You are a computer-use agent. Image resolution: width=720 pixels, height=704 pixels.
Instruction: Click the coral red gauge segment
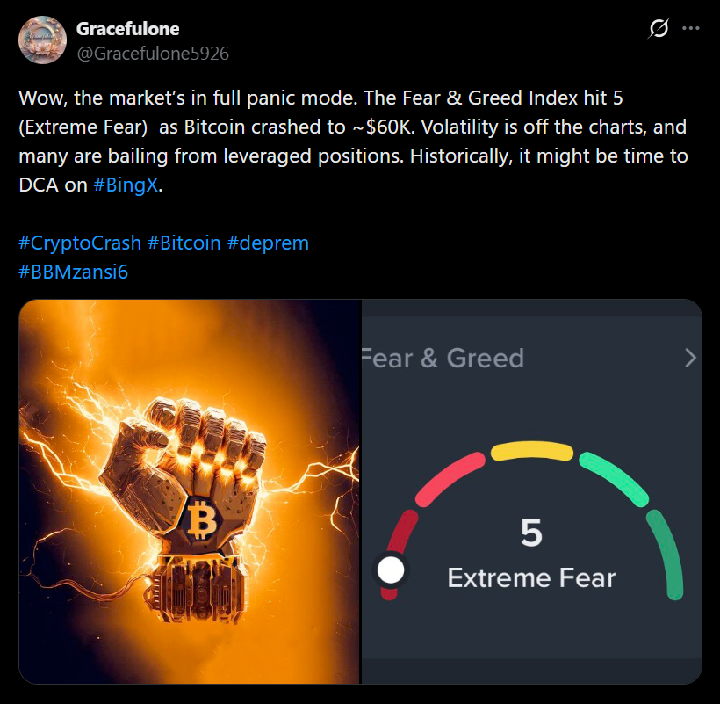click(450, 479)
